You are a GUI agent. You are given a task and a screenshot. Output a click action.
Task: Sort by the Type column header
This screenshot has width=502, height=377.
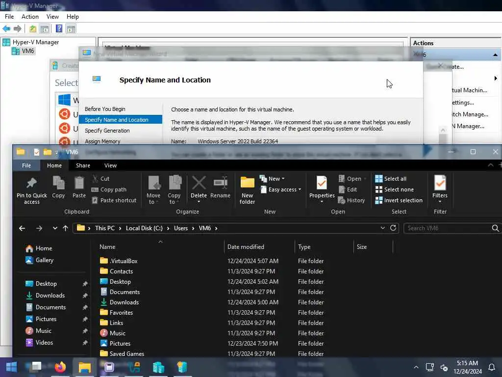coord(304,247)
